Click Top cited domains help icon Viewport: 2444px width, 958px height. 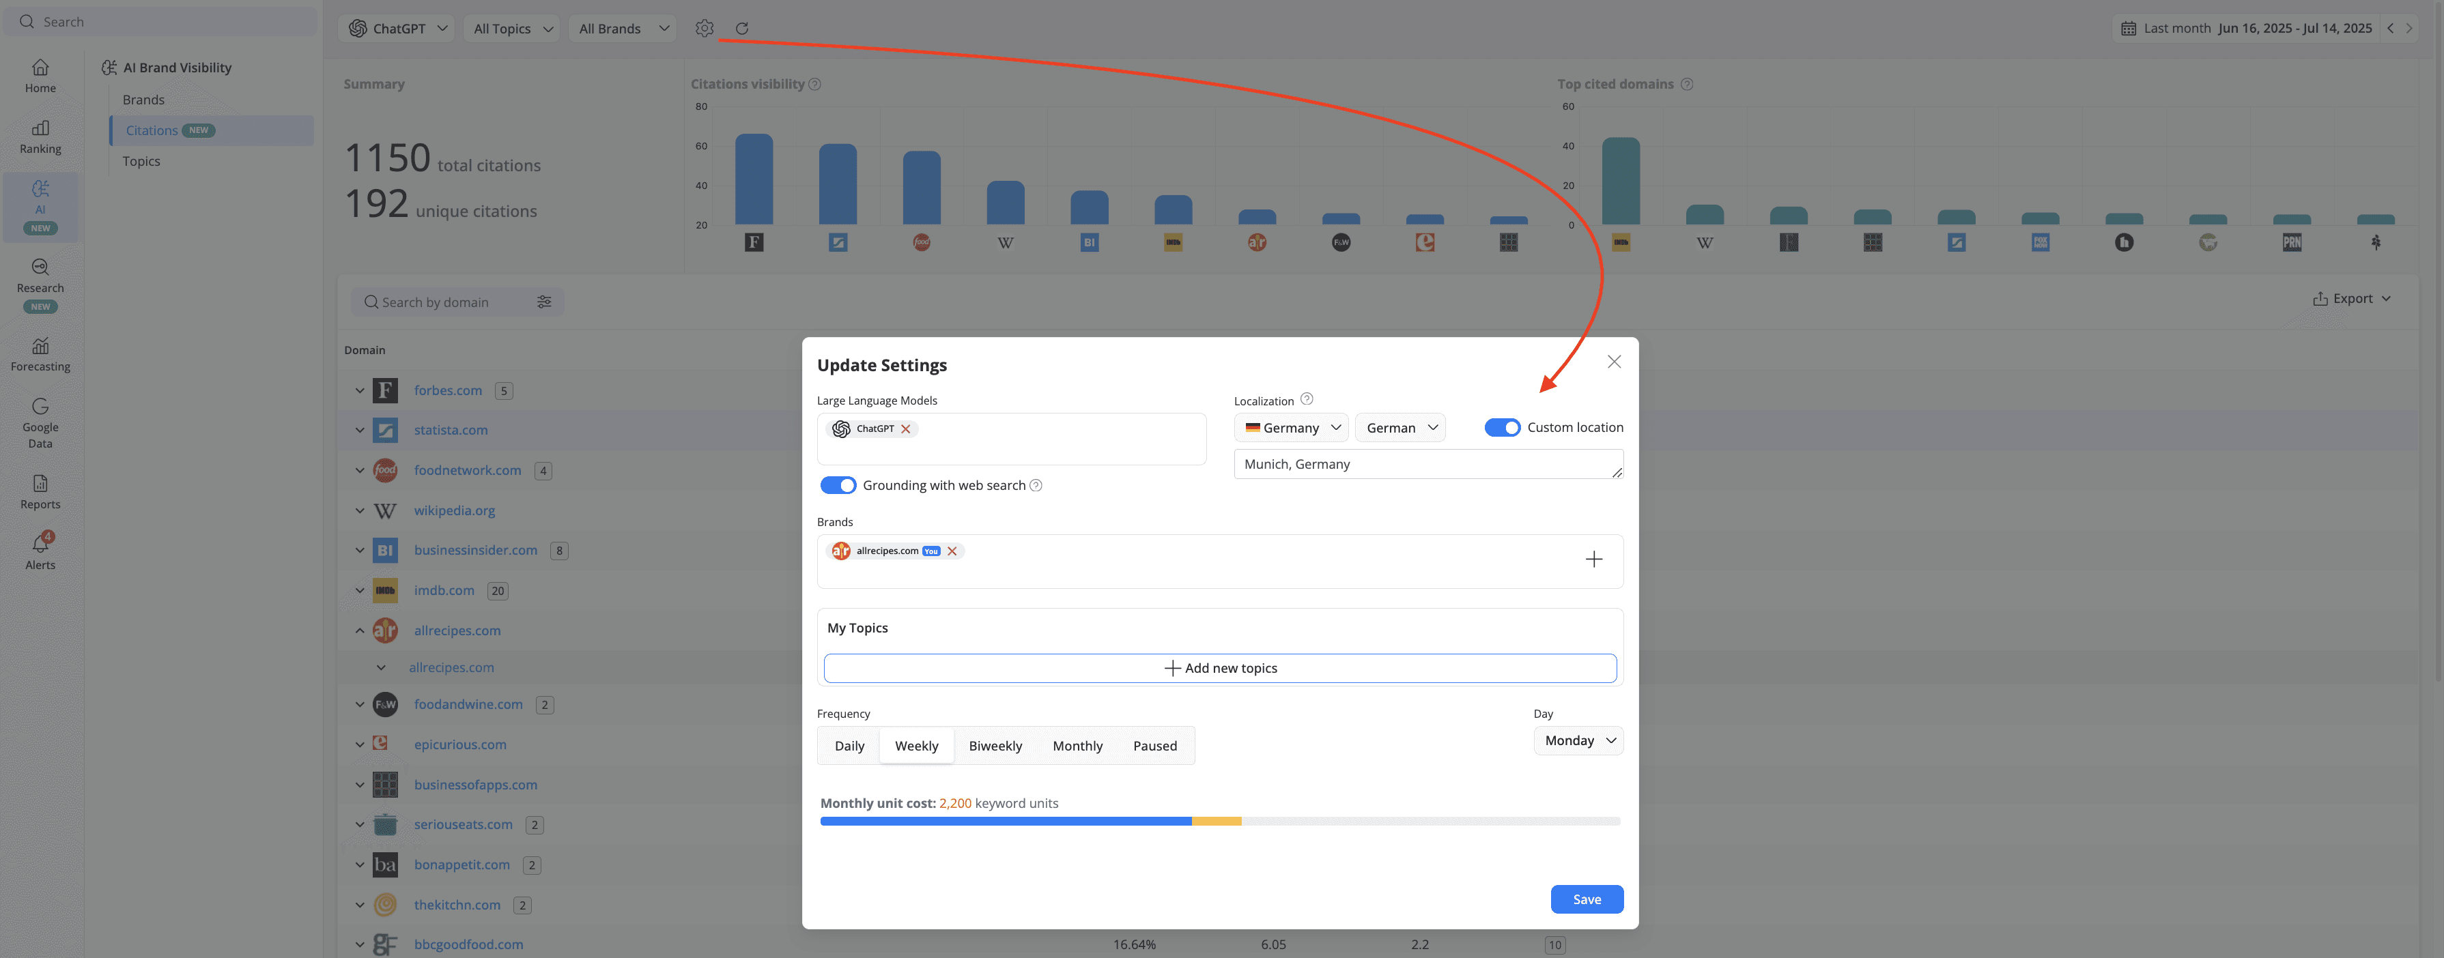pos(1687,83)
